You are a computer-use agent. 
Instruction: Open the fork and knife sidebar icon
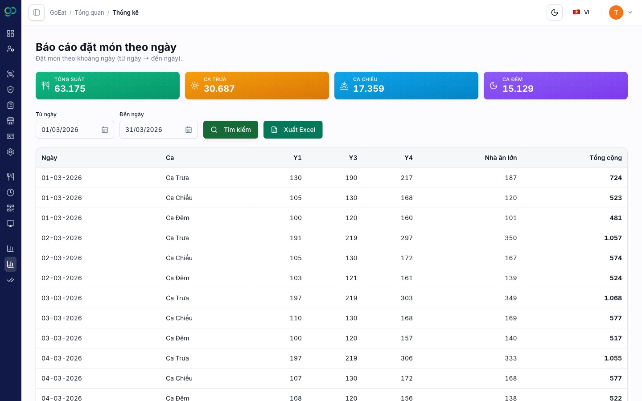[x=11, y=177]
